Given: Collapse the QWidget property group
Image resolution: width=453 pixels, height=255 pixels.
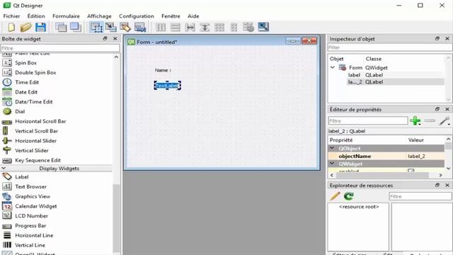Looking at the screenshot, I should tap(332, 164).
